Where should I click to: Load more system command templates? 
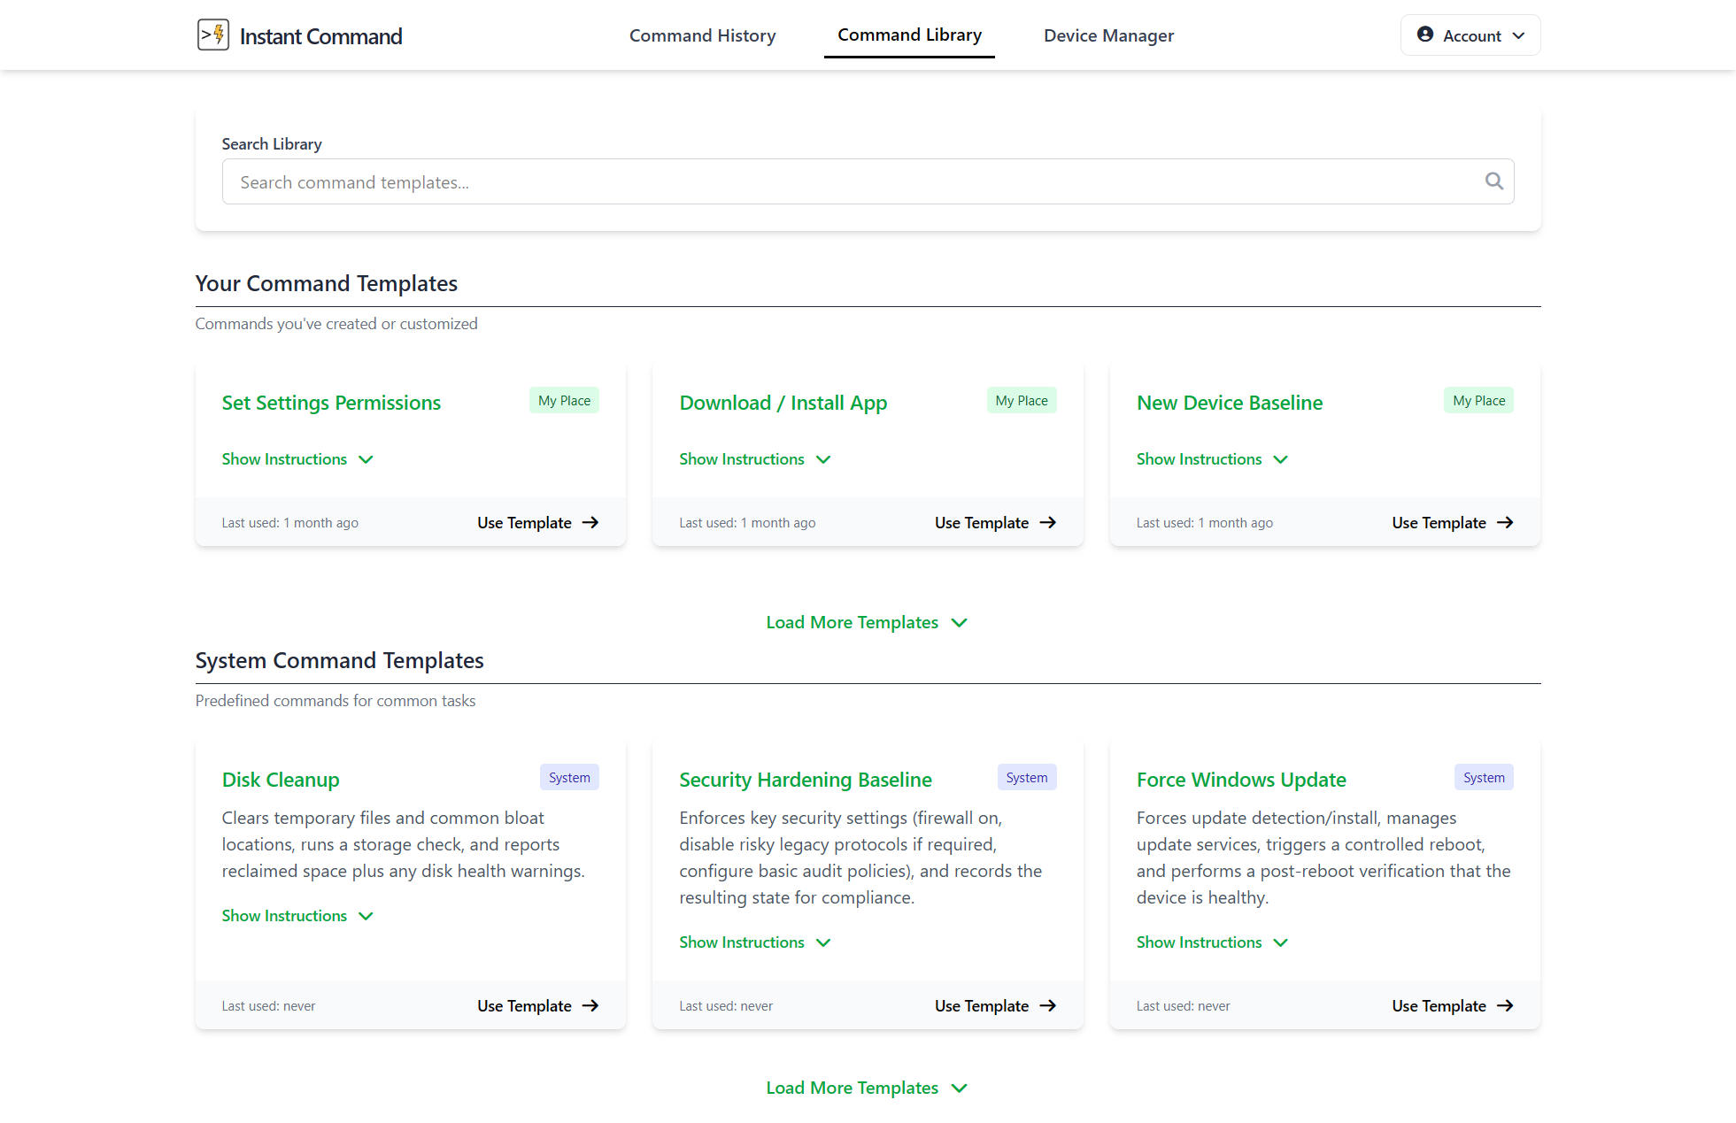click(867, 1088)
